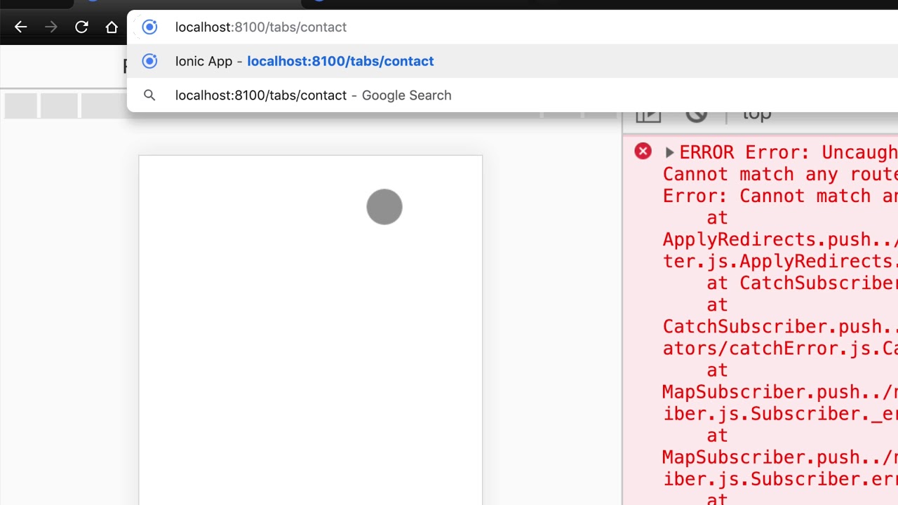This screenshot has width=898, height=505.
Task: Click the red error icon in the console
Action: 643,151
